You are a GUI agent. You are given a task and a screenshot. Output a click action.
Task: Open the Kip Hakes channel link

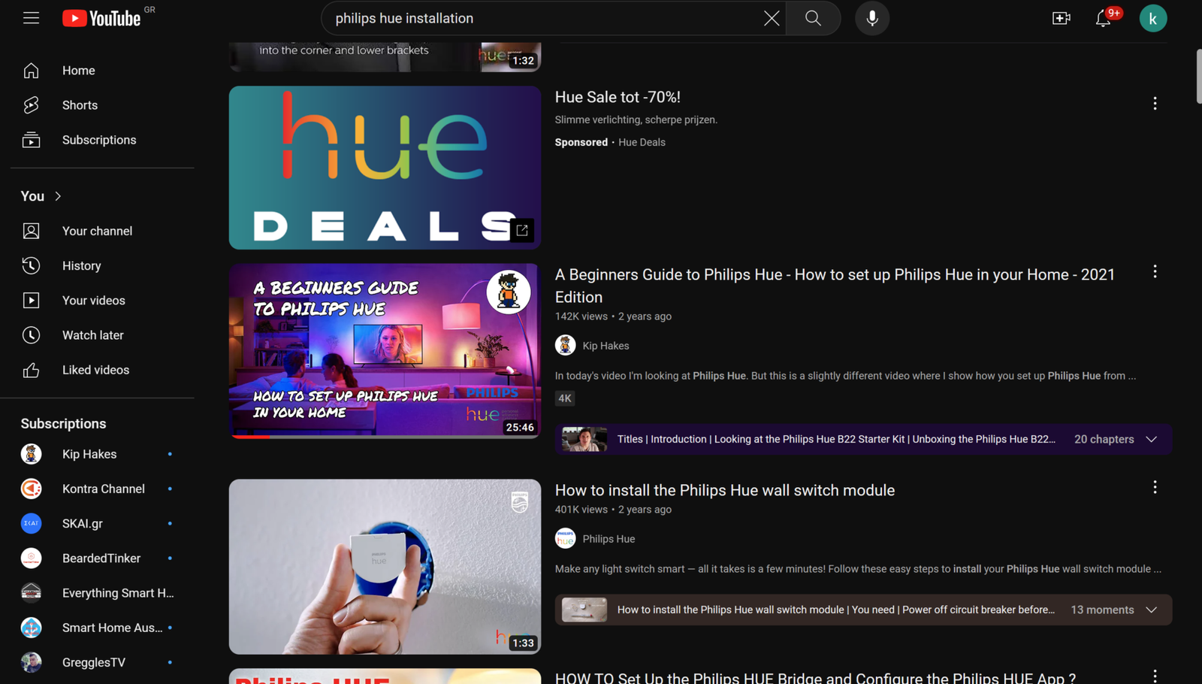point(606,346)
